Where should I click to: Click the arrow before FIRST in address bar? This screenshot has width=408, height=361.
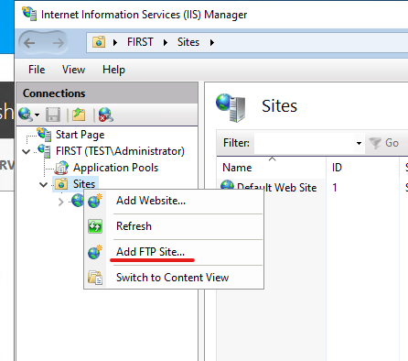pyautogui.click(x=115, y=42)
